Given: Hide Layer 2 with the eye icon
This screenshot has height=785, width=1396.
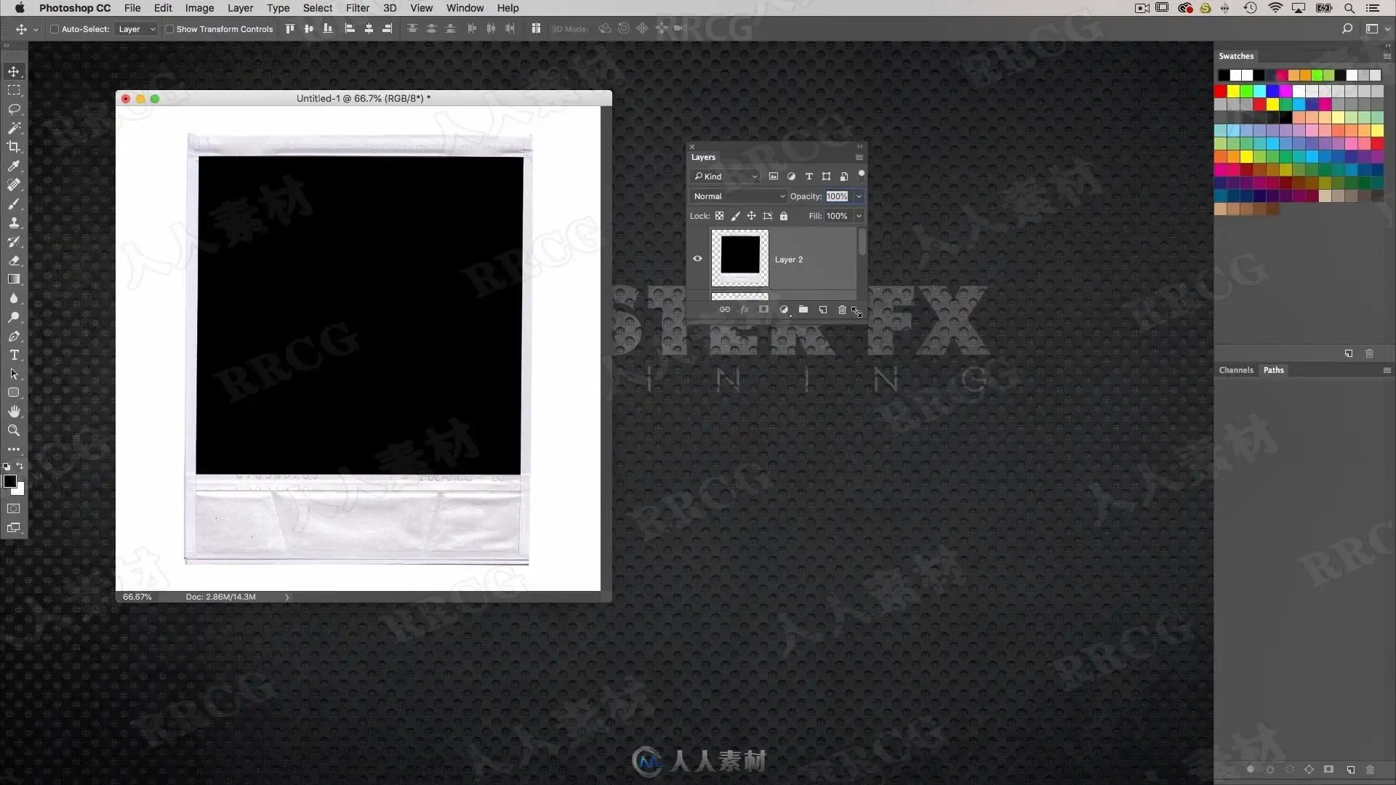Looking at the screenshot, I should (x=697, y=259).
